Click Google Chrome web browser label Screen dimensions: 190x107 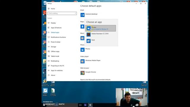pos(91,72)
